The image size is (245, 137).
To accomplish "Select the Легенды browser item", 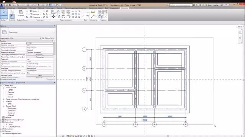I will (8, 118).
